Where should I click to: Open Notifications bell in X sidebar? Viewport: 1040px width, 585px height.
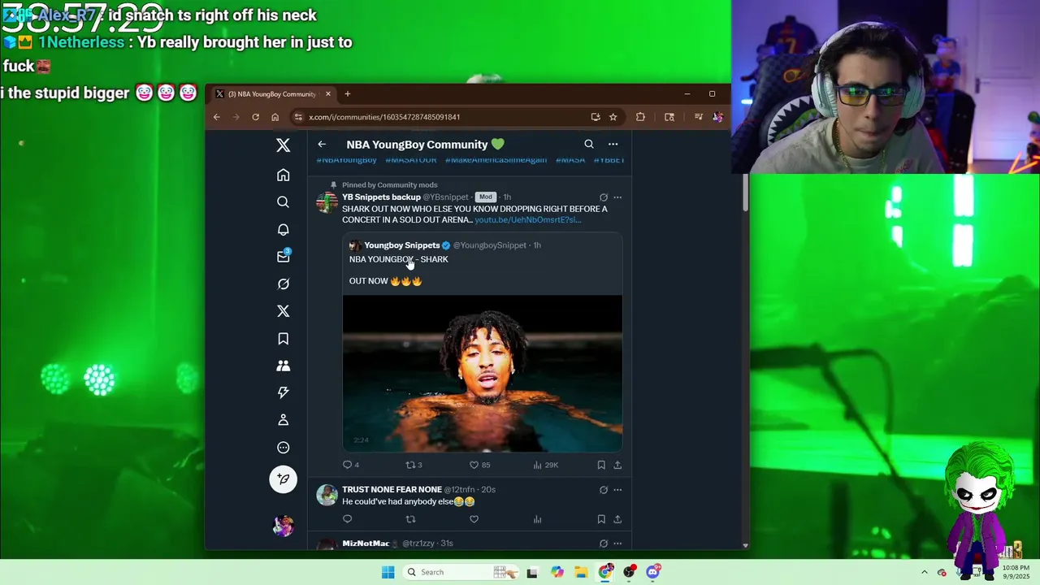point(283,229)
